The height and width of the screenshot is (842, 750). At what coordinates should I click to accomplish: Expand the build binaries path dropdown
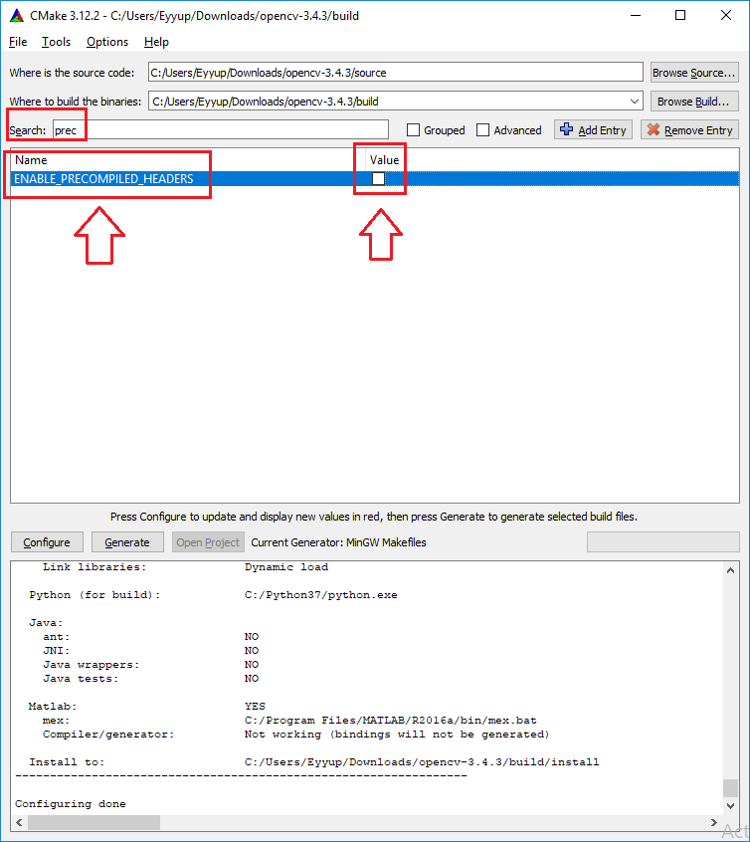tap(634, 102)
